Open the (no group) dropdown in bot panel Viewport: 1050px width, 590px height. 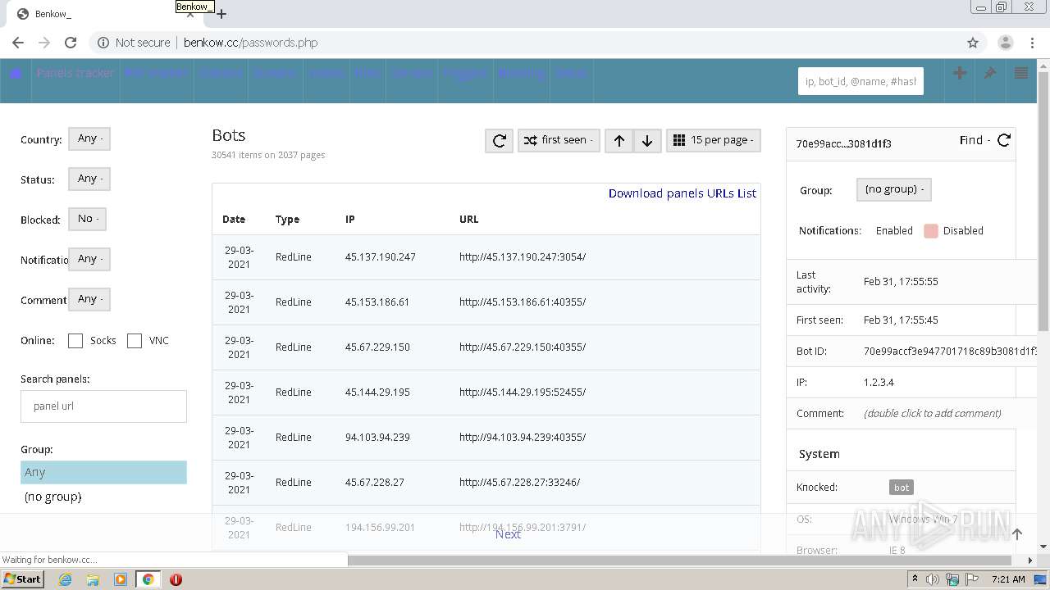coord(893,189)
